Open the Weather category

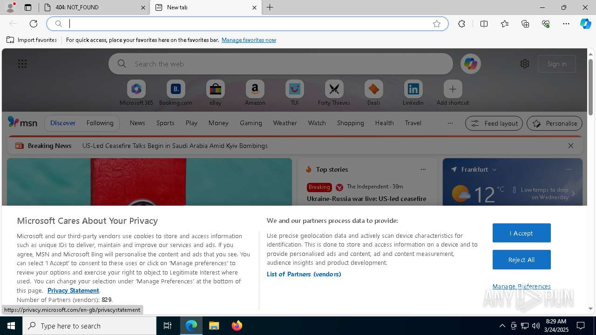tap(285, 123)
